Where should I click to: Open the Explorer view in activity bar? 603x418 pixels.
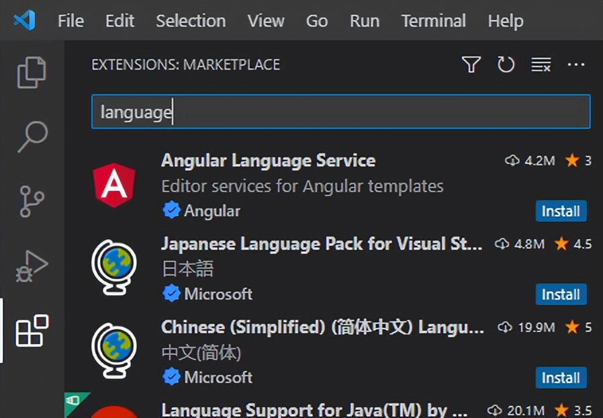32,73
